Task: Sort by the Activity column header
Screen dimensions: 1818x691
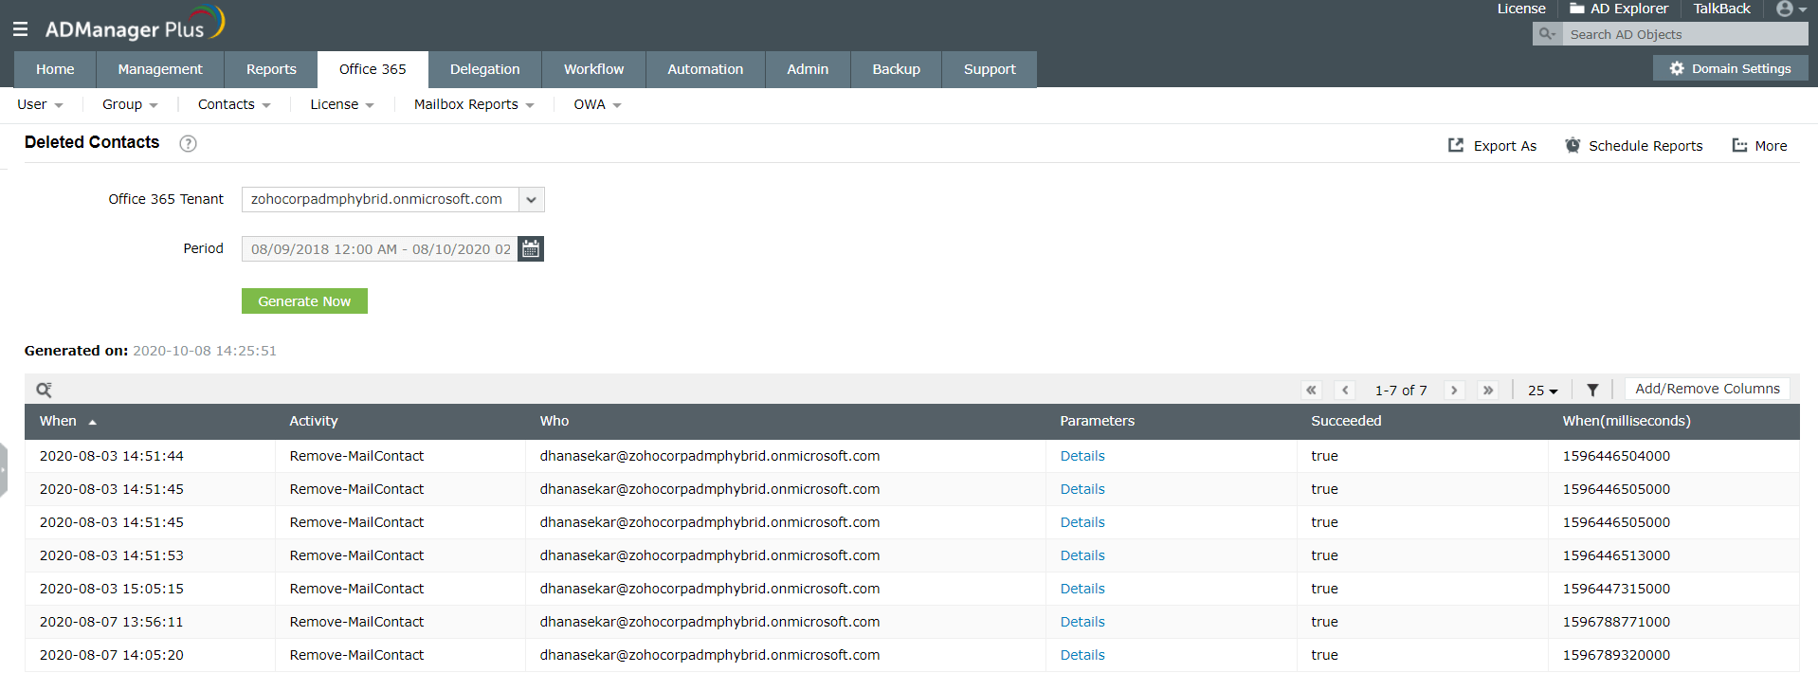Action: (314, 421)
